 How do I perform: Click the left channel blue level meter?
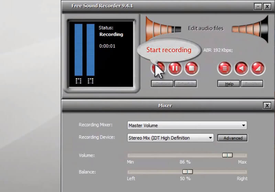tap(78, 50)
